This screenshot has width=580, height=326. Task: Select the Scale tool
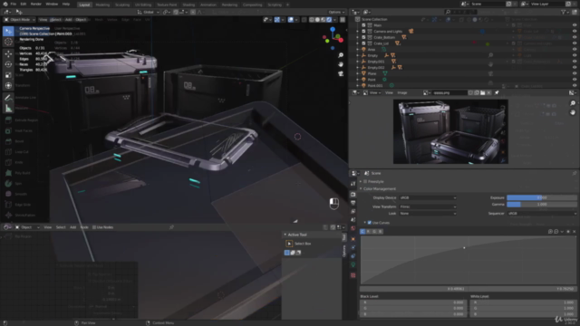click(x=8, y=75)
